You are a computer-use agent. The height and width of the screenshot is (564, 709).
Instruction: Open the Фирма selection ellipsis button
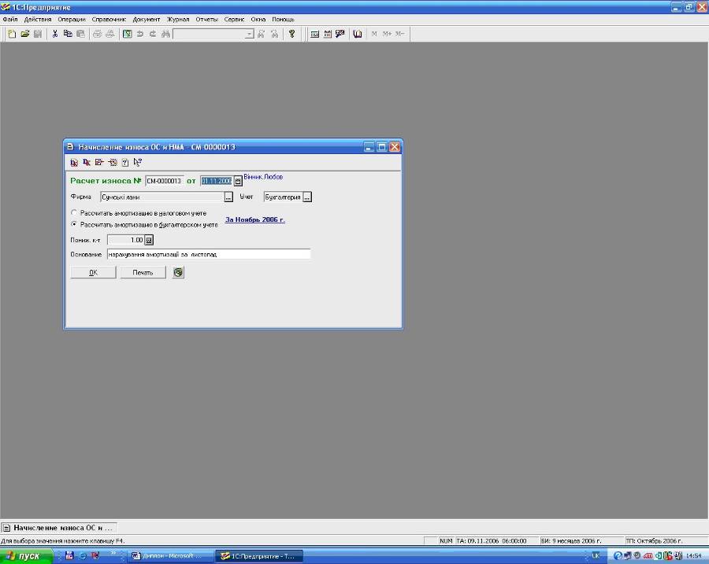pyautogui.click(x=228, y=197)
